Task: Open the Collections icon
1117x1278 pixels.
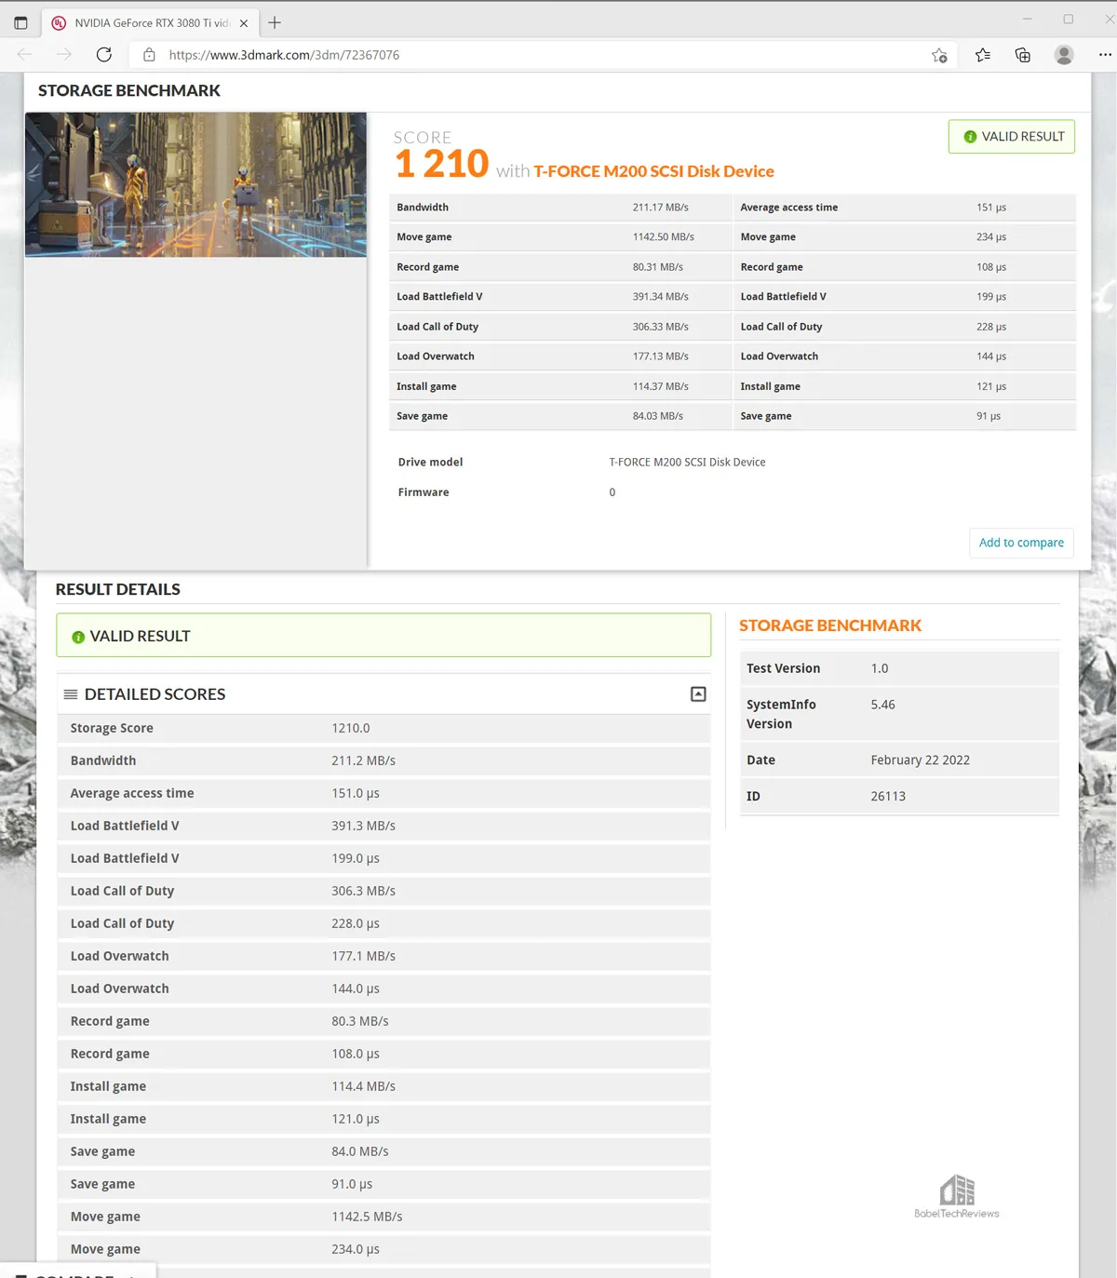Action: point(1023,55)
